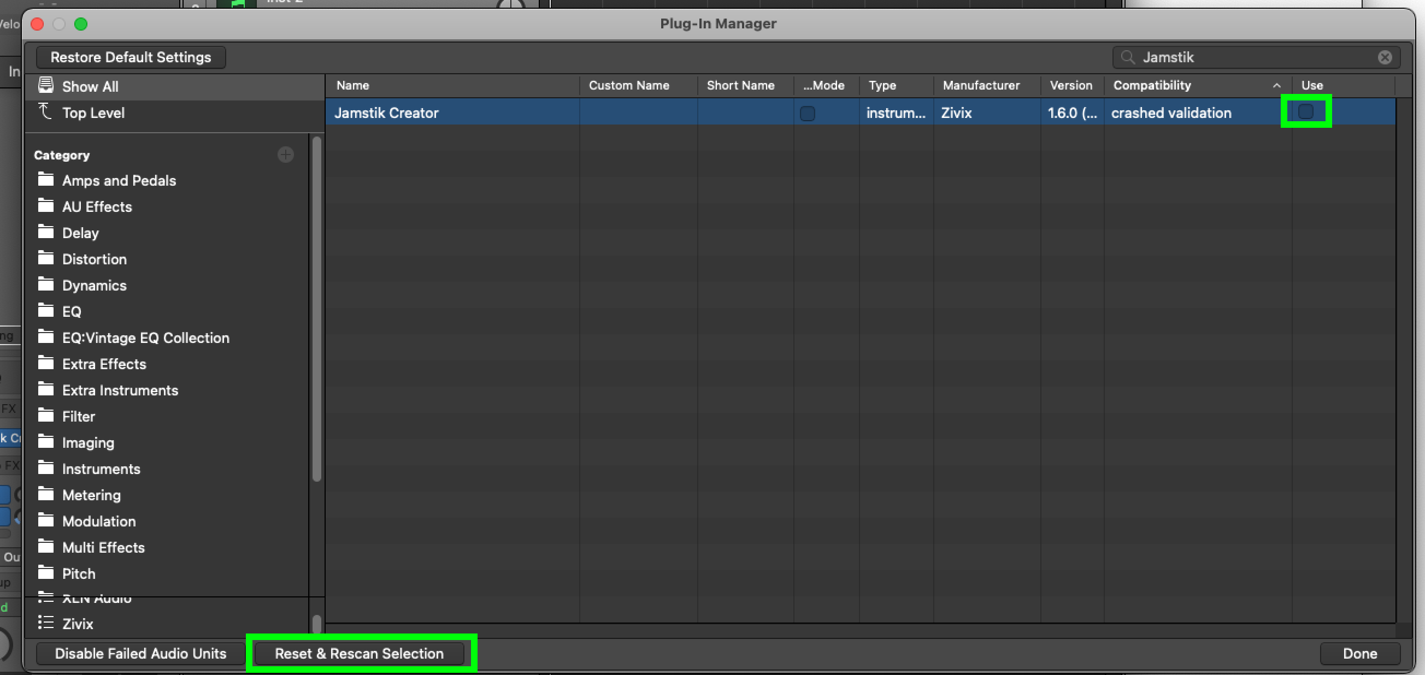Click the Delay folder icon
1425x675 pixels.
click(45, 232)
